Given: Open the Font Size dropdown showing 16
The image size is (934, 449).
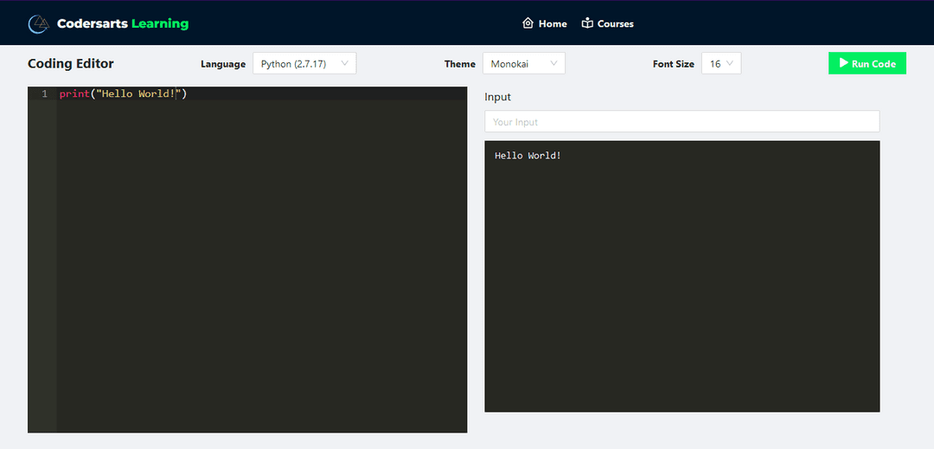Looking at the screenshot, I should (x=721, y=64).
